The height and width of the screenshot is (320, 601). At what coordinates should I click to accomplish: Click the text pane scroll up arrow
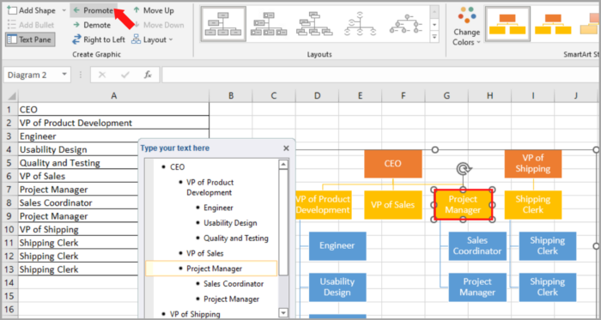click(283, 165)
